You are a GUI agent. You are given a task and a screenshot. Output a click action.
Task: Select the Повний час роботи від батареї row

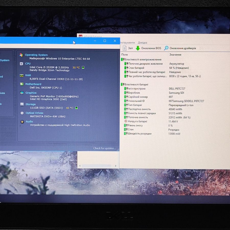(153, 72)
